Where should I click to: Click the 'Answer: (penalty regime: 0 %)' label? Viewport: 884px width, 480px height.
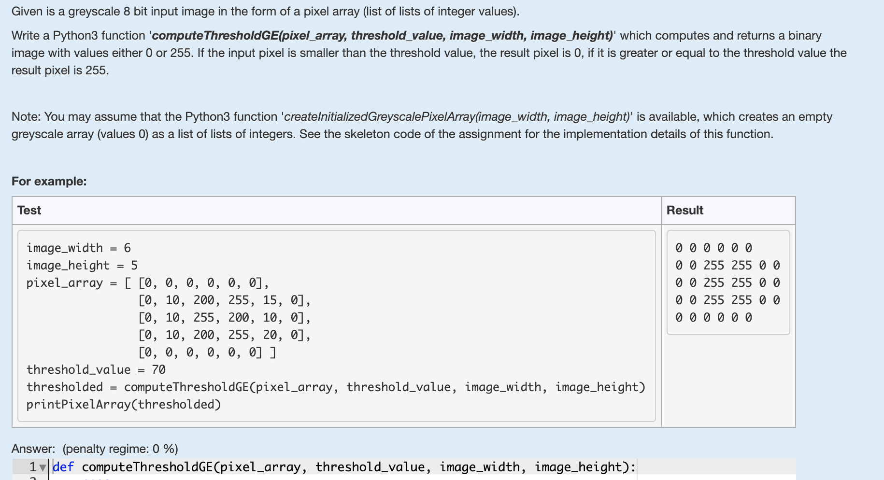pyautogui.click(x=95, y=449)
